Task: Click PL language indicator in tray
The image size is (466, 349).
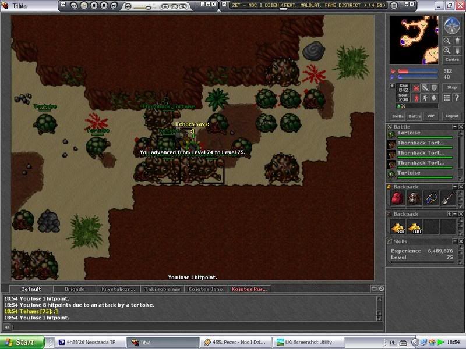Action: click(392, 343)
